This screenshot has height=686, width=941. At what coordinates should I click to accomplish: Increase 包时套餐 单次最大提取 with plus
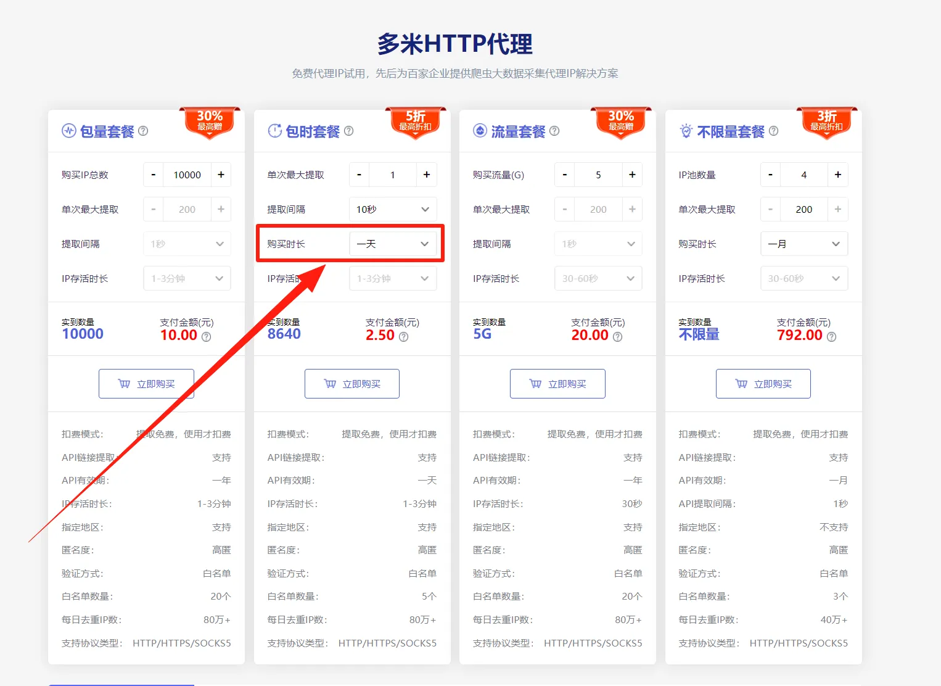(x=427, y=175)
